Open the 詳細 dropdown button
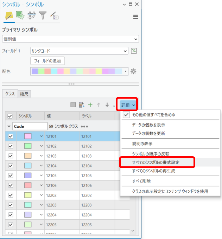Image resolution: width=222 pixels, height=239 pixels. click(127, 105)
